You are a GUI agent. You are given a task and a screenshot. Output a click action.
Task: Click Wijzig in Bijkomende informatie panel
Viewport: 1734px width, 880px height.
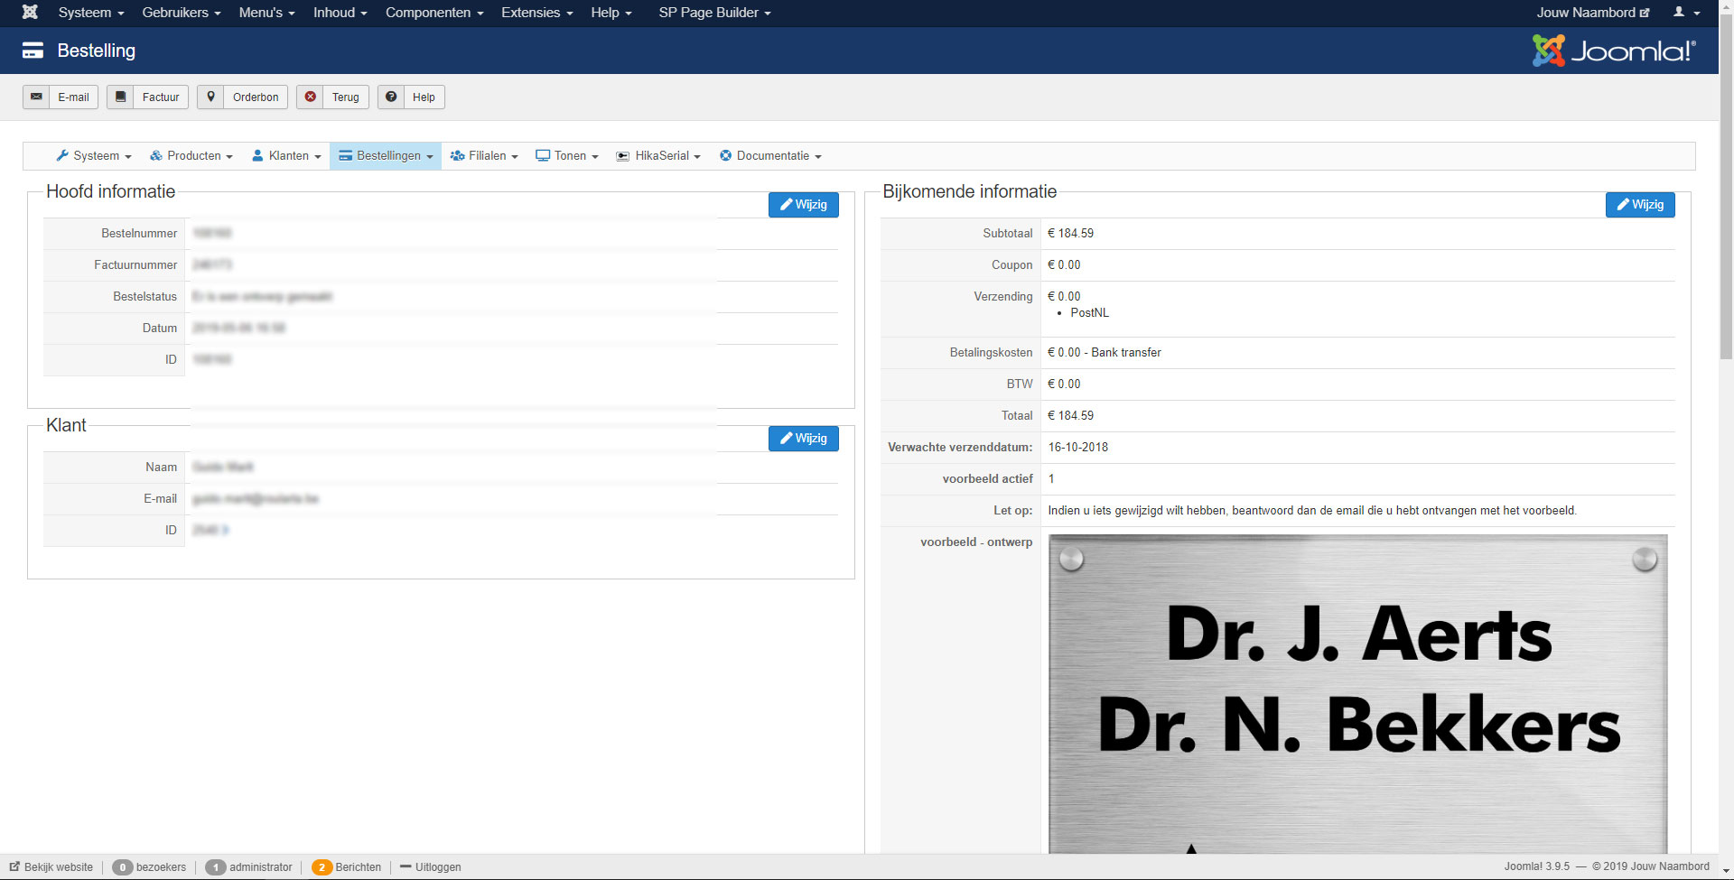(1640, 205)
